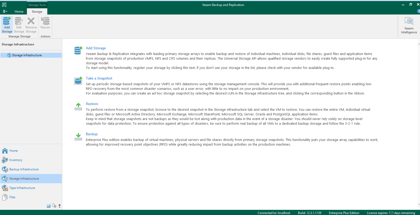Click the Edit Storage ribbon button
Image resolution: width=420 pixels, height=215 pixels.
[x=19, y=25]
